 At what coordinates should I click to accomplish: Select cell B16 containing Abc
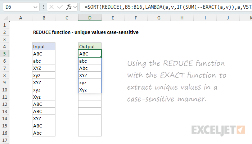(44, 133)
